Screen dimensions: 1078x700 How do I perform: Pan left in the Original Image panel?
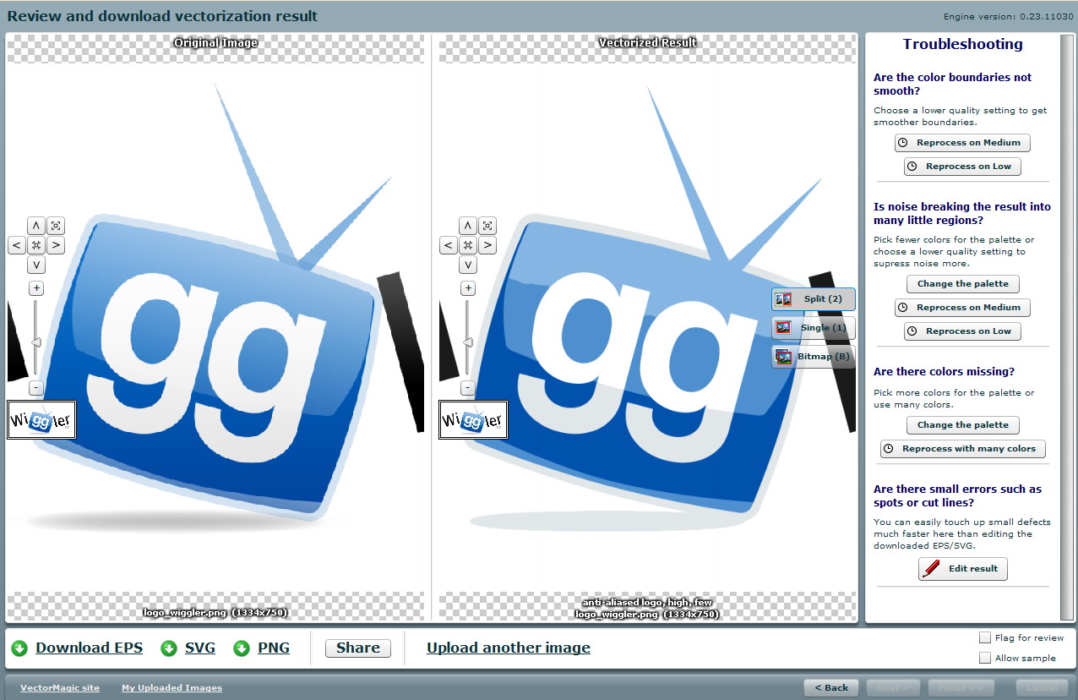(x=16, y=245)
